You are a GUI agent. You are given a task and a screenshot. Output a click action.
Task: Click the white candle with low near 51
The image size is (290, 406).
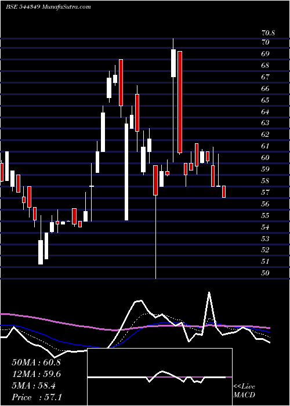[41, 252]
